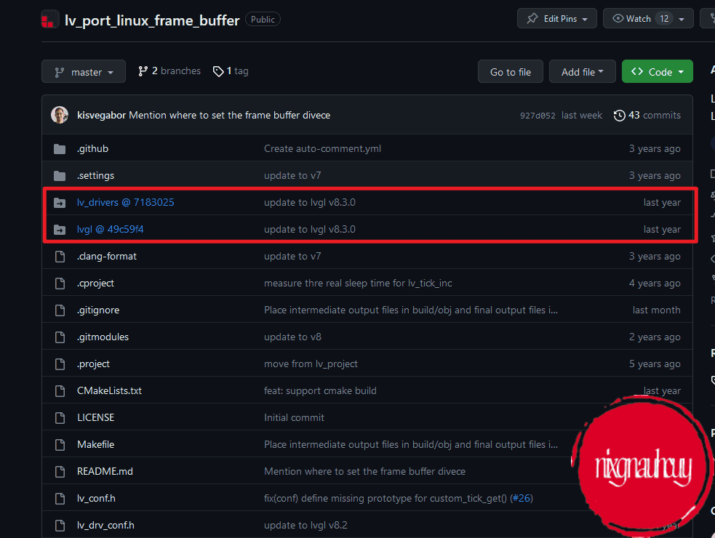
Task: Click the Go to file button
Action: click(511, 71)
